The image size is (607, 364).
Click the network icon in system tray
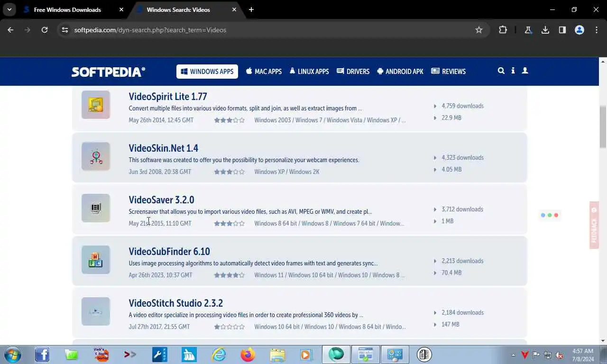point(548,355)
